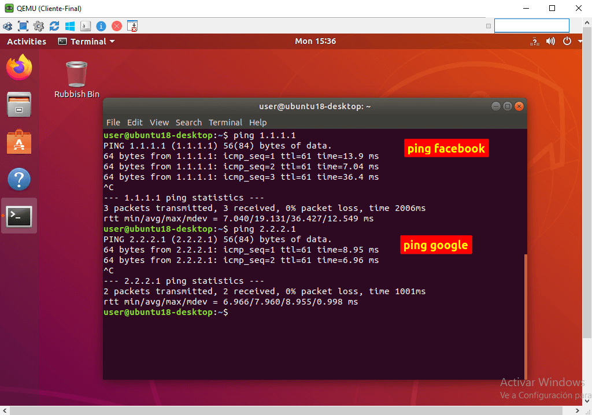Image resolution: width=592 pixels, height=415 pixels.
Task: Click the Terminal icon in the dock
Action: 19,216
